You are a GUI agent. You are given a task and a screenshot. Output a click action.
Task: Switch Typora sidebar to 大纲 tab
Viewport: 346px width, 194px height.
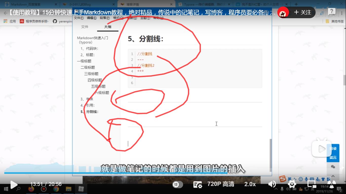click(108, 27)
